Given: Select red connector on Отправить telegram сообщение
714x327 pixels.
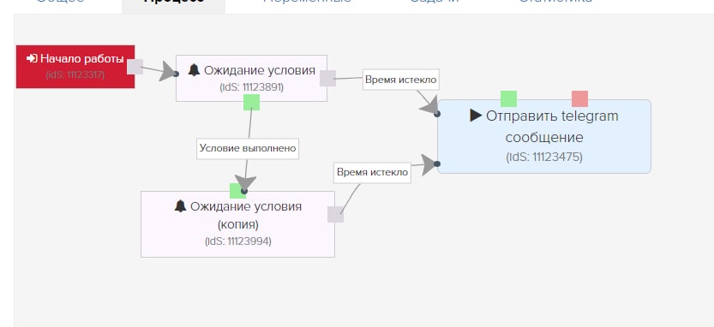Looking at the screenshot, I should click(x=579, y=98).
